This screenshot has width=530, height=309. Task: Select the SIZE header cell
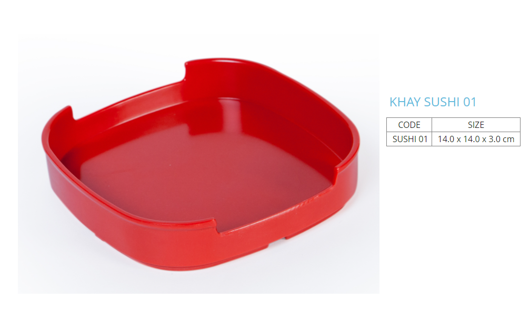pos(476,125)
